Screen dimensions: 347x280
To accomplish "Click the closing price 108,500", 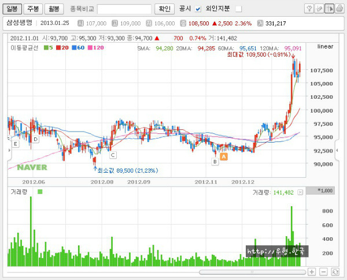I will 198,24.
